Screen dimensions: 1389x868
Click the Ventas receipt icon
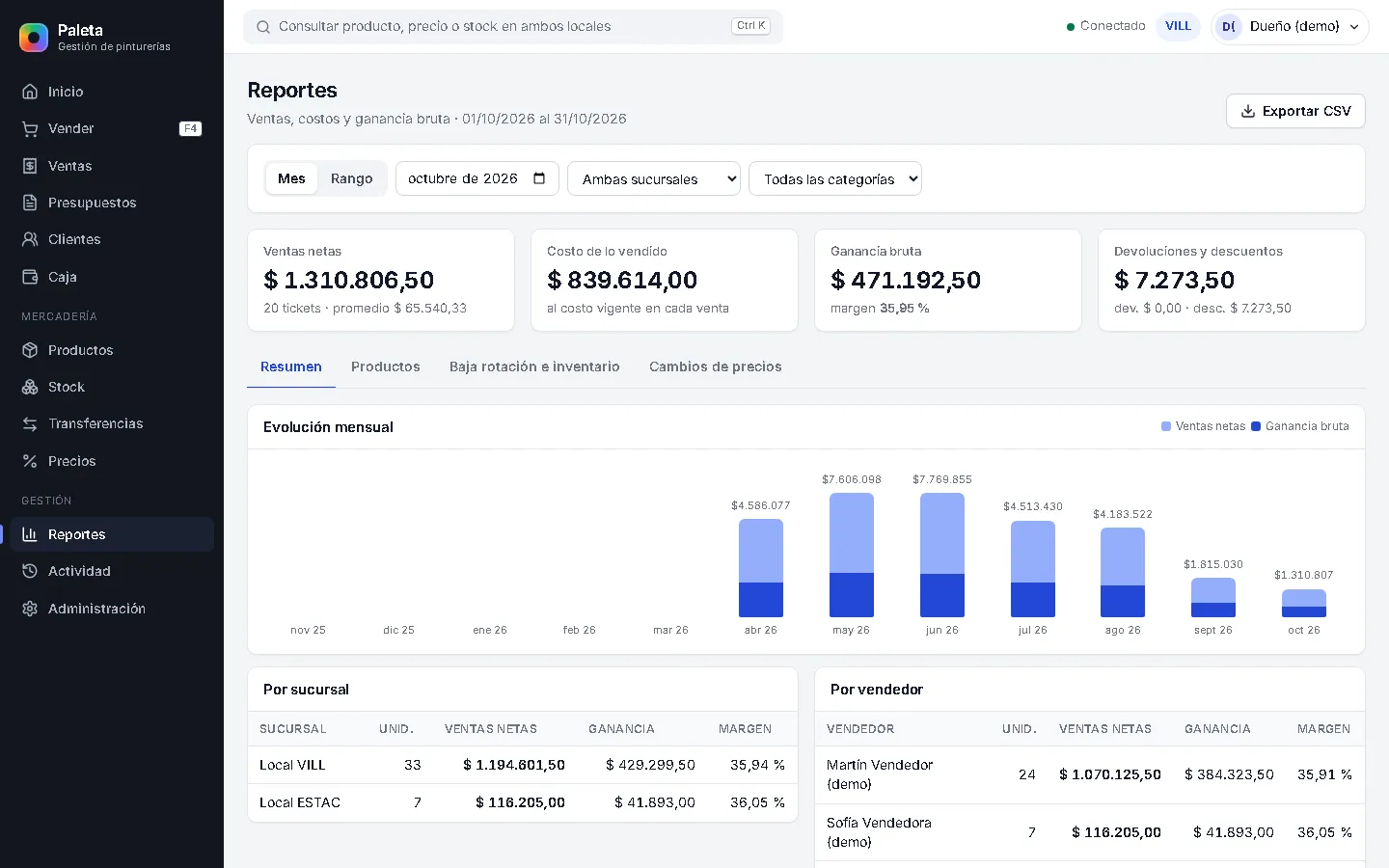tap(30, 166)
